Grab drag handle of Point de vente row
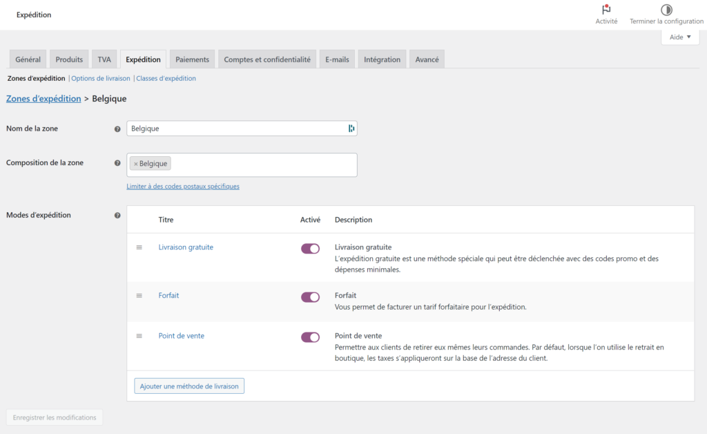 [x=139, y=336]
